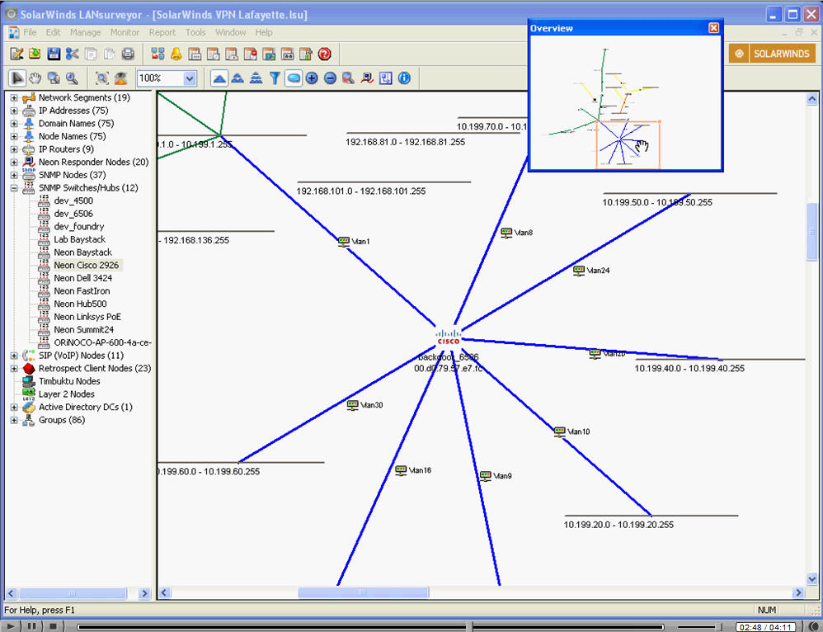Open the 100% zoom dropdown
This screenshot has height=632, width=823.
point(190,79)
